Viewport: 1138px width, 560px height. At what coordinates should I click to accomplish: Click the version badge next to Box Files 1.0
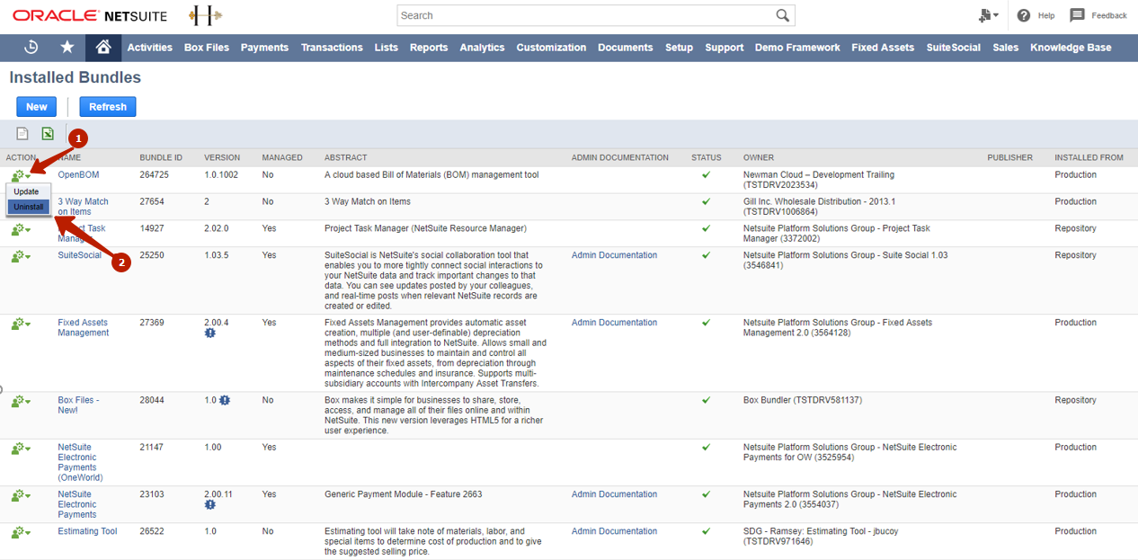(x=225, y=400)
